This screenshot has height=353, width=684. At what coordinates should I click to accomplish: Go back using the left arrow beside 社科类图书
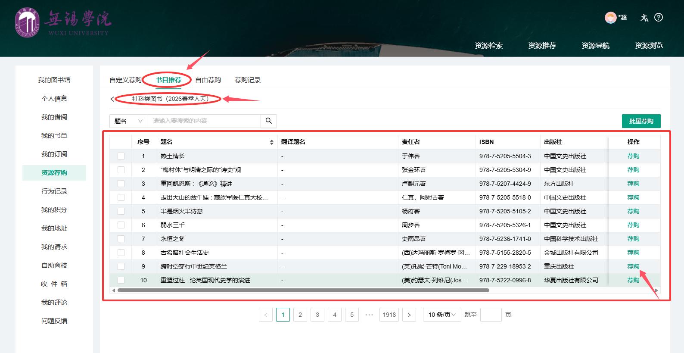[x=112, y=99]
